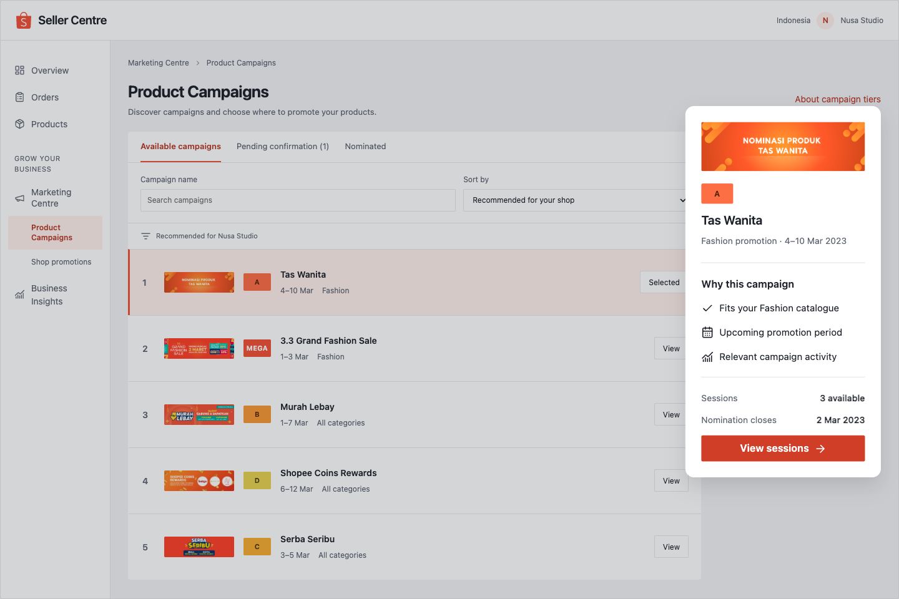The image size is (899, 599).
Task: Click Indonesia region label in header
Action: click(793, 21)
